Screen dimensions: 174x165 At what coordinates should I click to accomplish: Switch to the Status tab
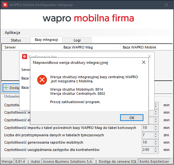click(16, 40)
